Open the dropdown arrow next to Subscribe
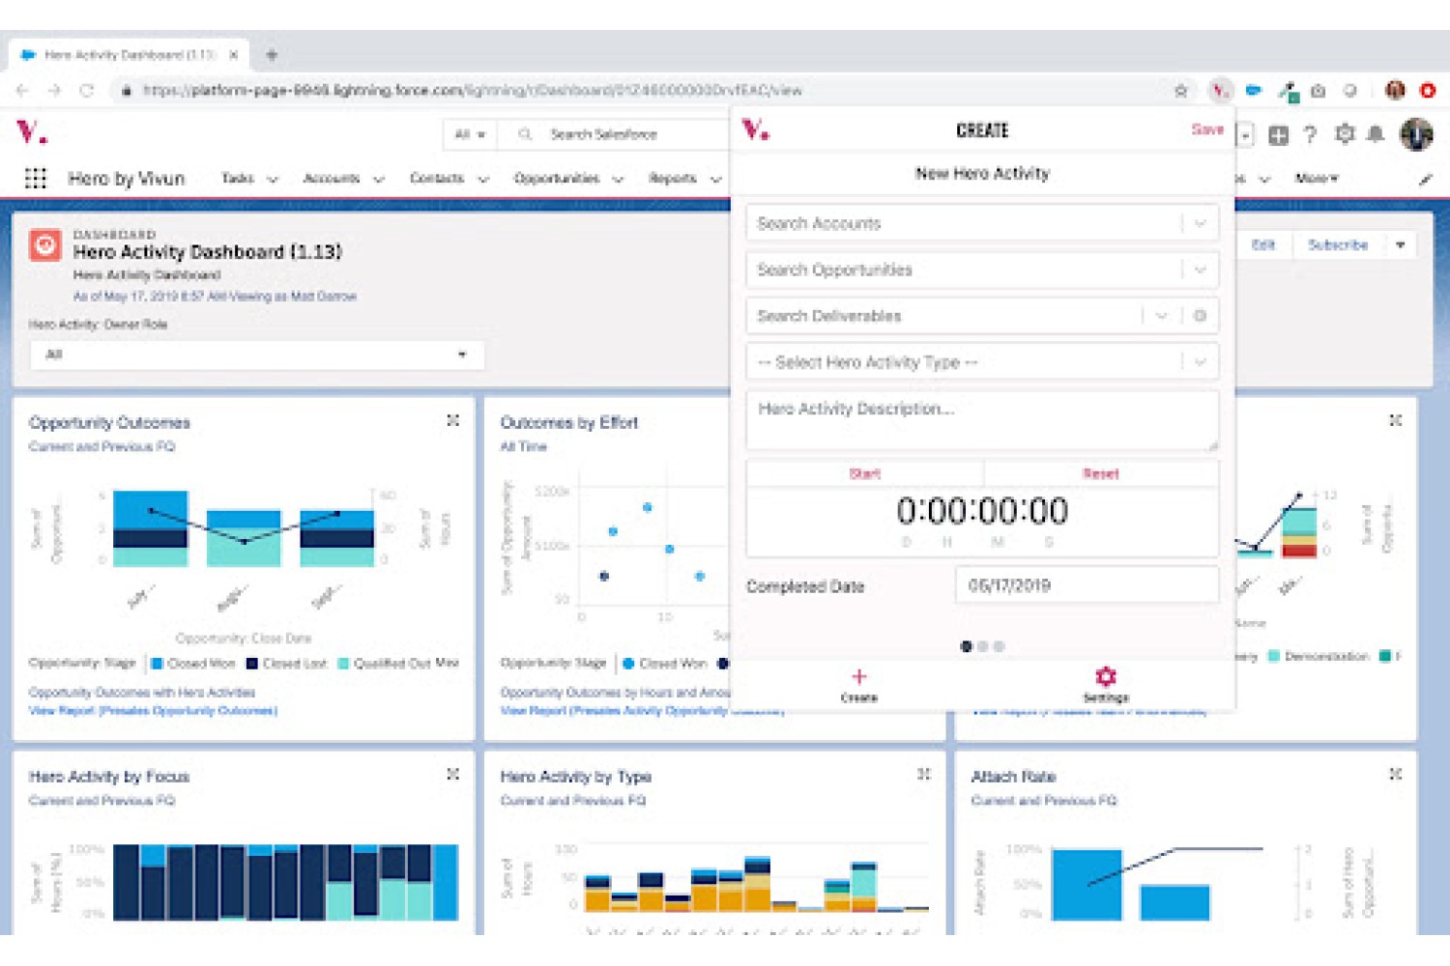 pyautogui.click(x=1400, y=245)
